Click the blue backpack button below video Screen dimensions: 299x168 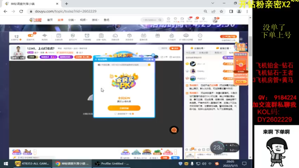click(x=175, y=158)
